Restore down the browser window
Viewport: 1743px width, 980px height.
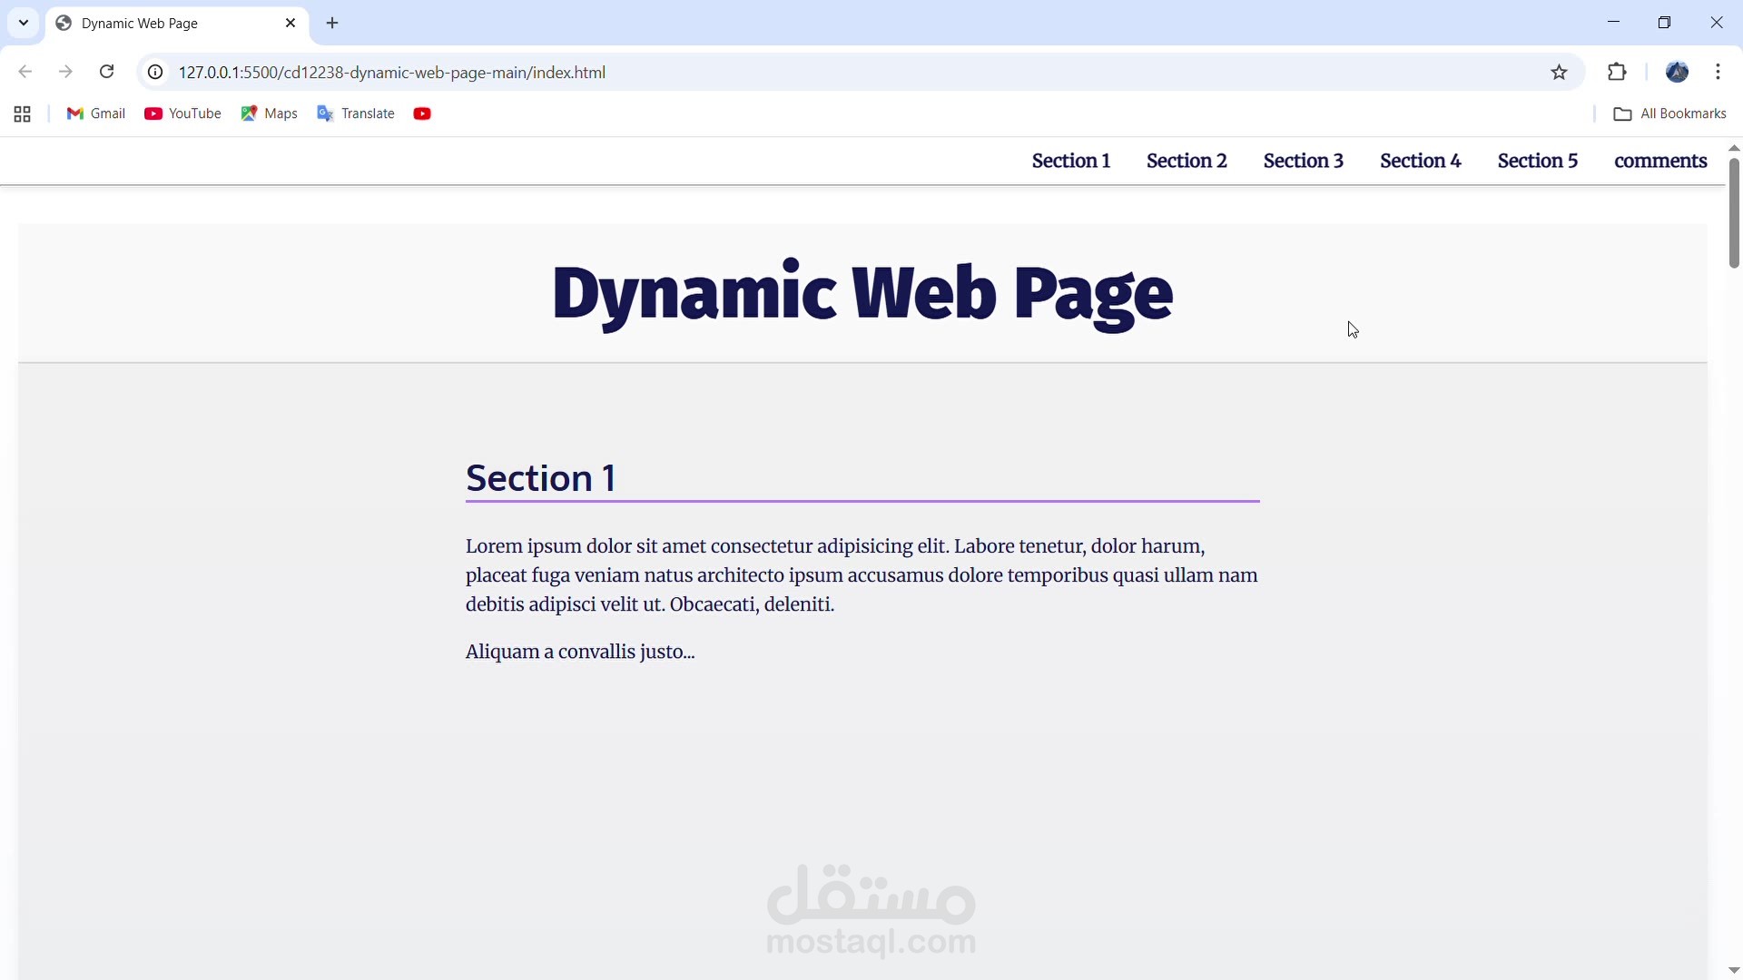point(1664,23)
